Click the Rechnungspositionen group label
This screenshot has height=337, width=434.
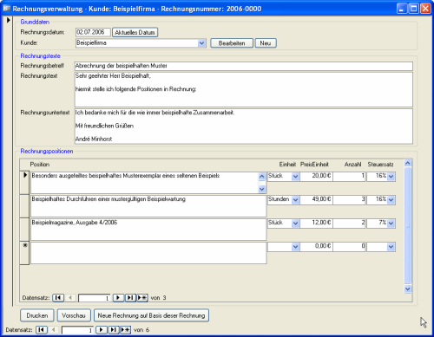coord(47,151)
